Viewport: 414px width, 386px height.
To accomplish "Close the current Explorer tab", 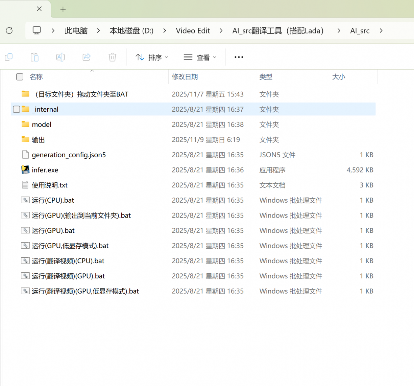I will click(x=39, y=9).
